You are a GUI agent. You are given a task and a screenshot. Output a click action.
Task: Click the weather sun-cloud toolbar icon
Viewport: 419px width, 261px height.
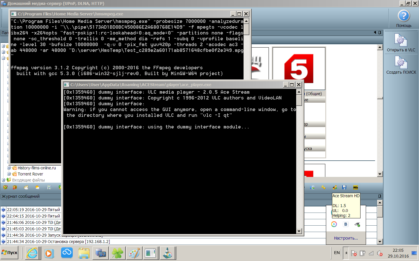click(37, 188)
